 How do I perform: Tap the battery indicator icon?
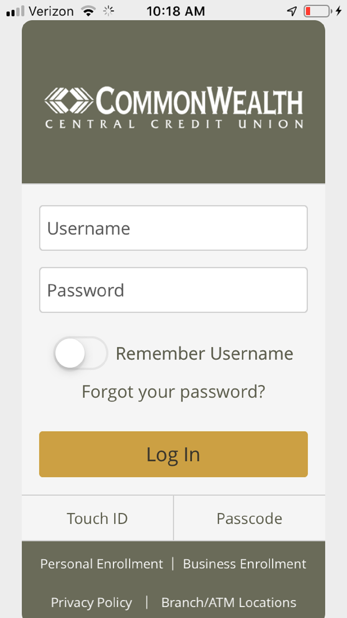[317, 11]
